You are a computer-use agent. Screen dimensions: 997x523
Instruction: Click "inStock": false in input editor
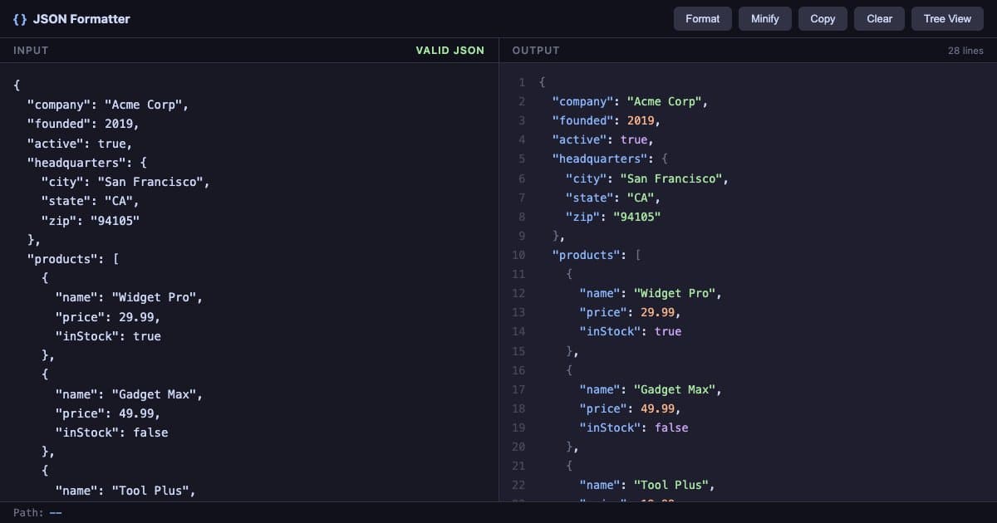(x=111, y=433)
